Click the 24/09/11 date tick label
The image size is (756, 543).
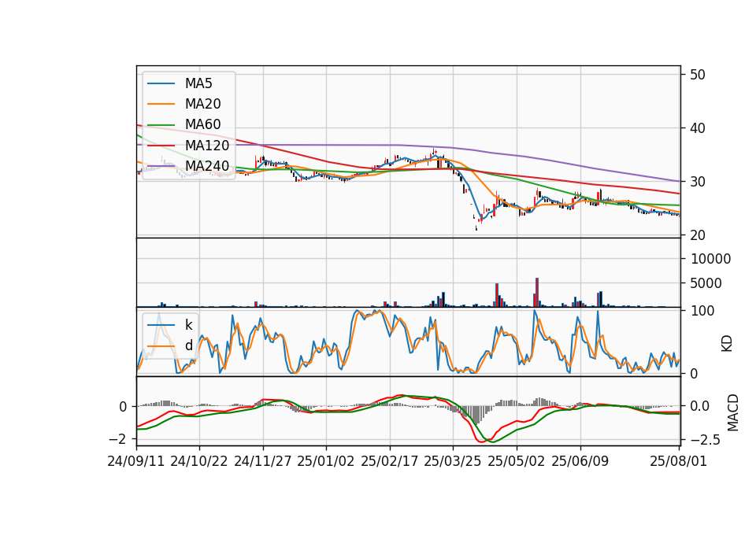pos(136,461)
